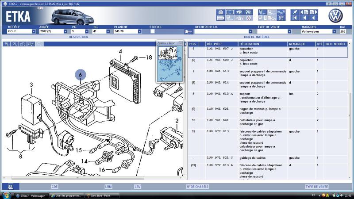Click the Windows Start orb

coord(6,195)
